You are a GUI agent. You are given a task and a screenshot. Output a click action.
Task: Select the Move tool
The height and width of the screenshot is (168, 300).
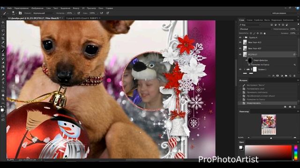(3, 22)
